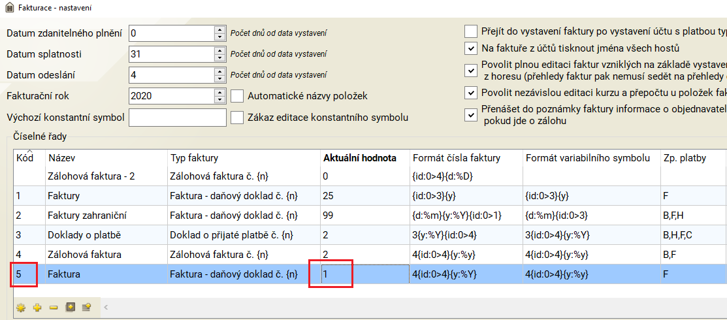The width and height of the screenshot is (727, 320).
Task: Uncheck printing names of all guests on invoice
Action: coord(470,48)
